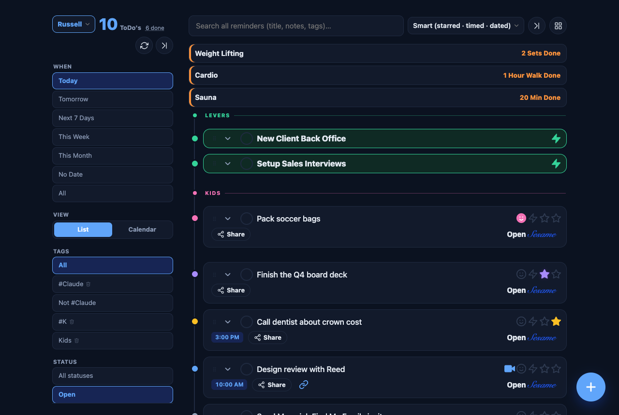This screenshot has height=415, width=619.
Task: Expand the Call dentist task chevron
Action: coord(228,322)
